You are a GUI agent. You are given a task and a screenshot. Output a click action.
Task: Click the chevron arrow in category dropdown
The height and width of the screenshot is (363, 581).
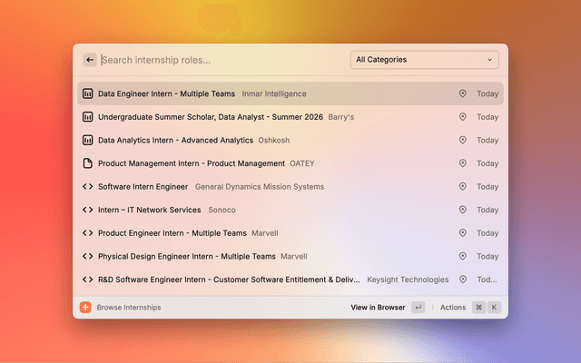(489, 60)
